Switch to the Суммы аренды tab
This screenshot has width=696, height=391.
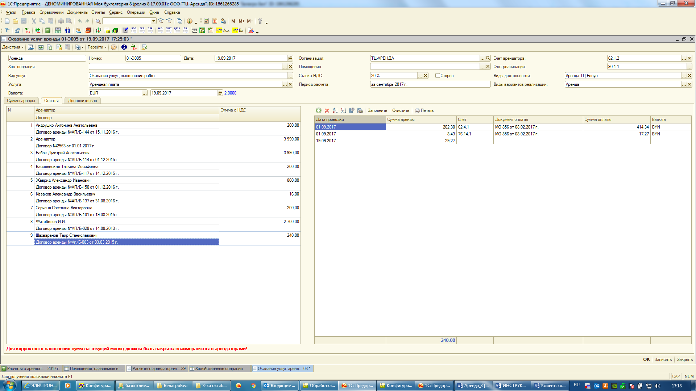pyautogui.click(x=21, y=101)
